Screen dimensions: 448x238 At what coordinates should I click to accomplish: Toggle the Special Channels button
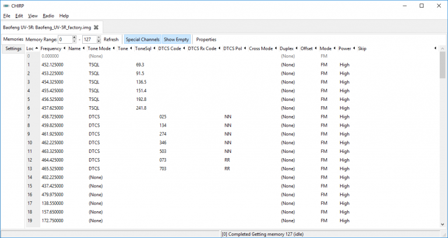coord(142,39)
